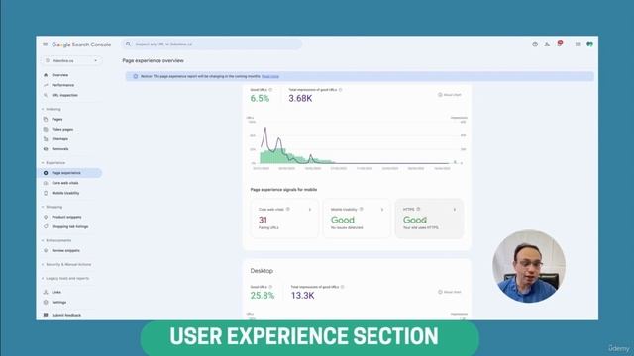634x356 pixels.
Task: Click the desktop 13.3K impressions value
Action: (x=303, y=296)
